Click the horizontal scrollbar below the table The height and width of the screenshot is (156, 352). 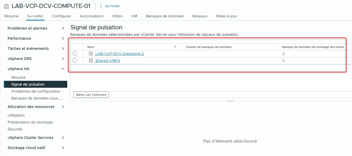[x=230, y=101]
